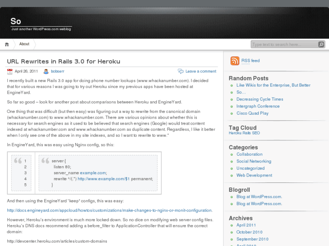This screenshot has height=246, width=329.
Task: Click the 'Blogroll' sidebar heading
Action: coord(239,190)
